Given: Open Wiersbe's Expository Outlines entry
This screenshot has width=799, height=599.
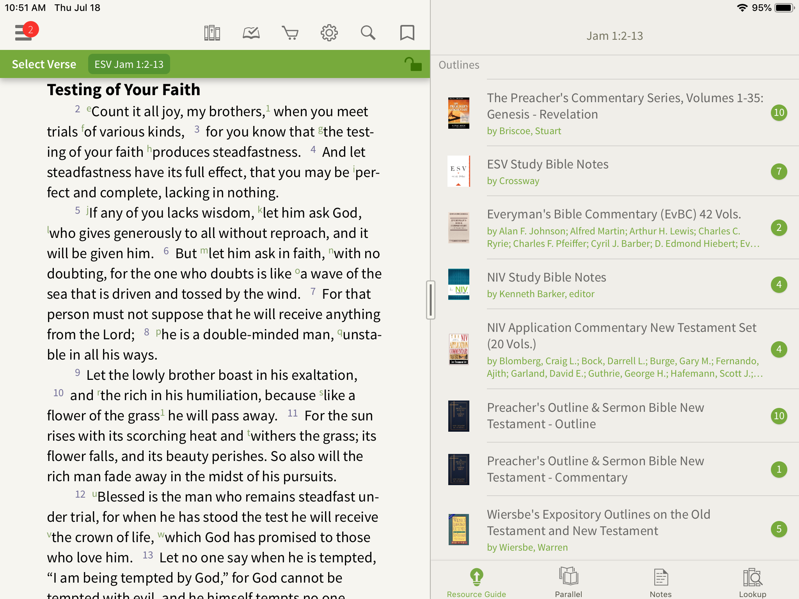Looking at the screenshot, I should pyautogui.click(x=615, y=529).
